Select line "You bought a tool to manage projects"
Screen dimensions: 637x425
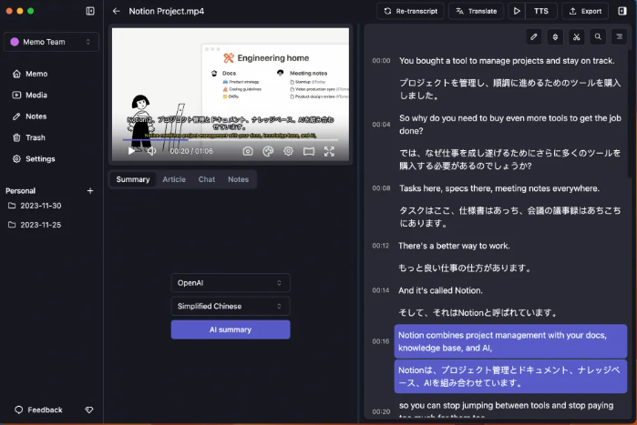(x=507, y=61)
